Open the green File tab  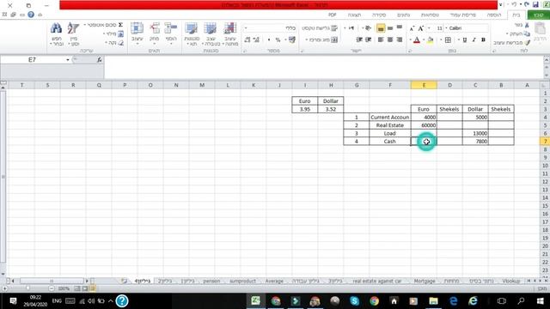[x=538, y=15]
